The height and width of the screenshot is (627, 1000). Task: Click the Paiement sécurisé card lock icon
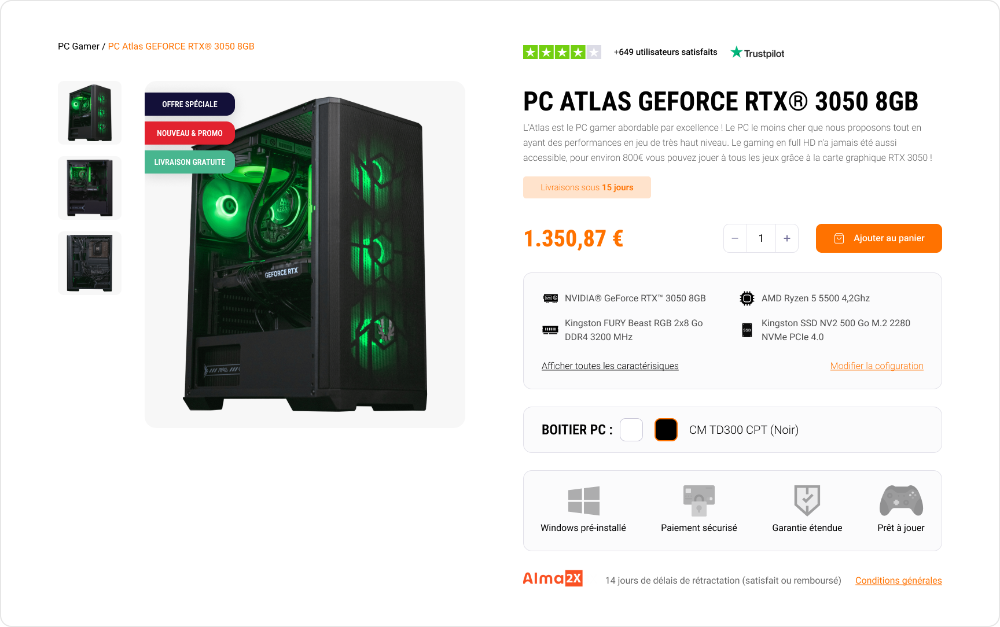coord(699,501)
